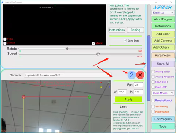Viewport: 176px width, 133px height.
Task: Click the Save All button
Action: (163, 64)
